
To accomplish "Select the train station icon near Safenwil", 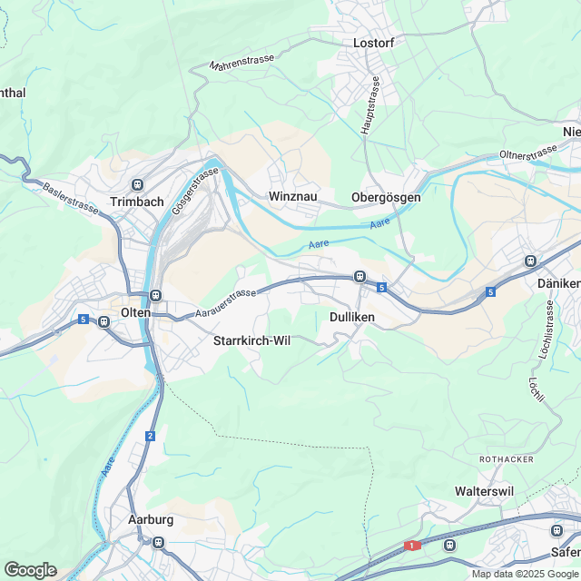I will coord(556,530).
